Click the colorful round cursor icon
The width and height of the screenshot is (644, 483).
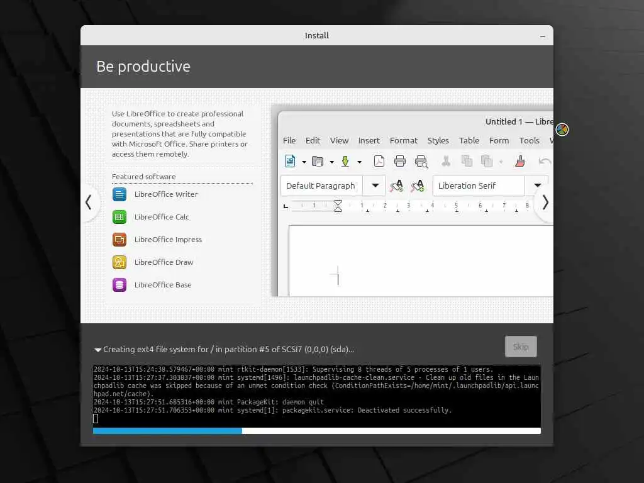point(562,130)
